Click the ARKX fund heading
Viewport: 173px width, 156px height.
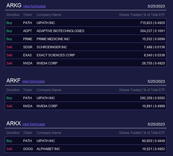coord(14,123)
